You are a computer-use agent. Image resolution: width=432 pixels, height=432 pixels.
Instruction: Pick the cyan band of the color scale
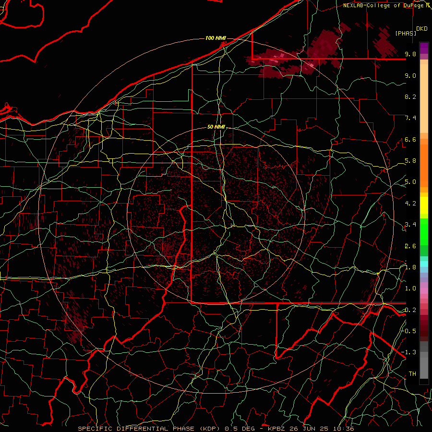[x=424, y=264]
